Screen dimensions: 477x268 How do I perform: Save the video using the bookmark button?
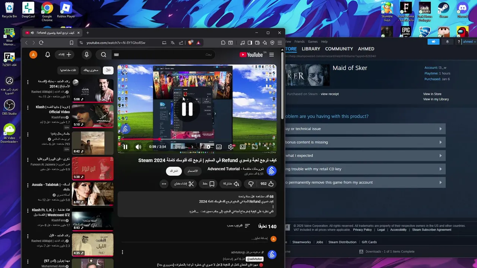click(208, 184)
